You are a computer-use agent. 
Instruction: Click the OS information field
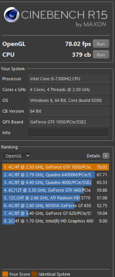pyautogui.click(x=68, y=100)
